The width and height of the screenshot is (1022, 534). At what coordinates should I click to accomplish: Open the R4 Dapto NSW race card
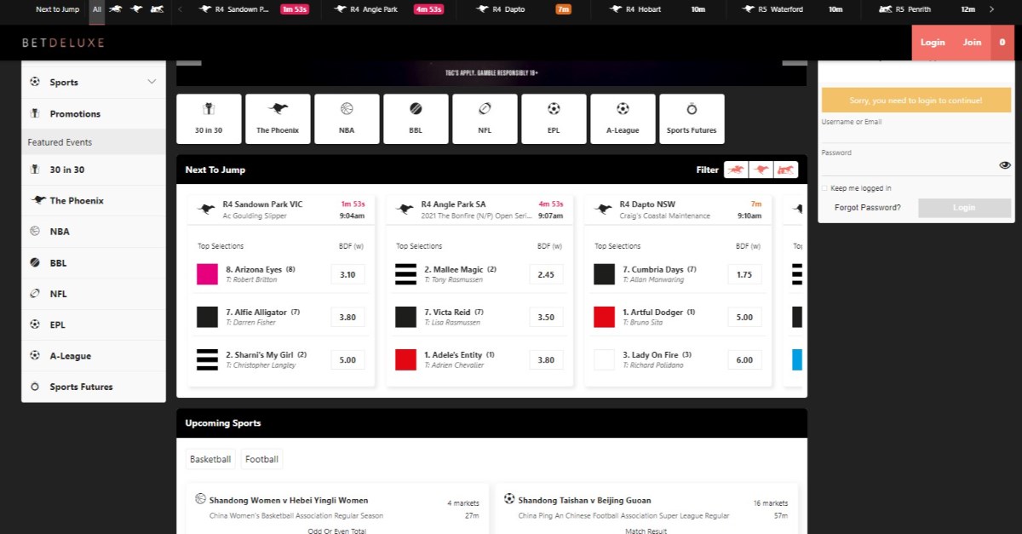click(678, 210)
